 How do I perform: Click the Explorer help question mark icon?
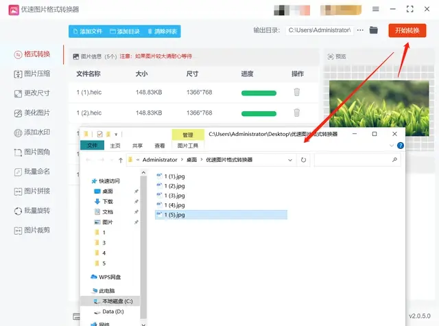tap(401, 145)
